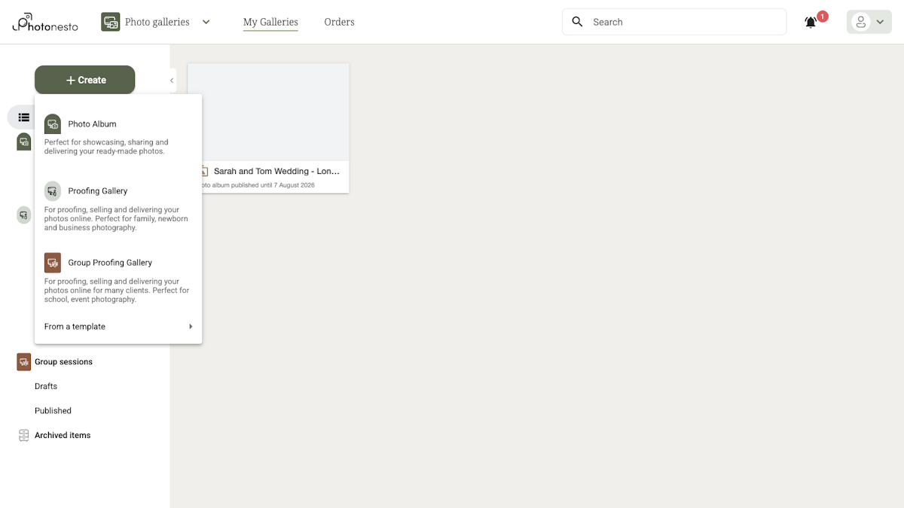
Task: Select the list view icon in sidebar
Action: (x=24, y=117)
